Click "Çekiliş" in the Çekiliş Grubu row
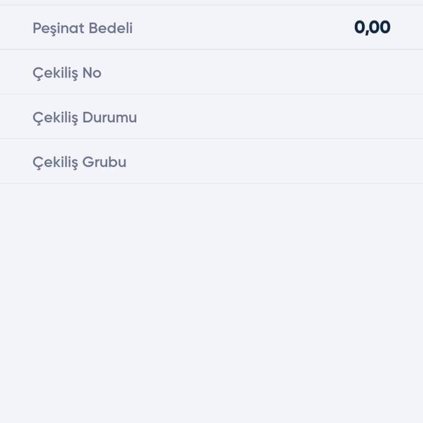Image resolution: width=423 pixels, height=423 pixels. tap(55, 162)
